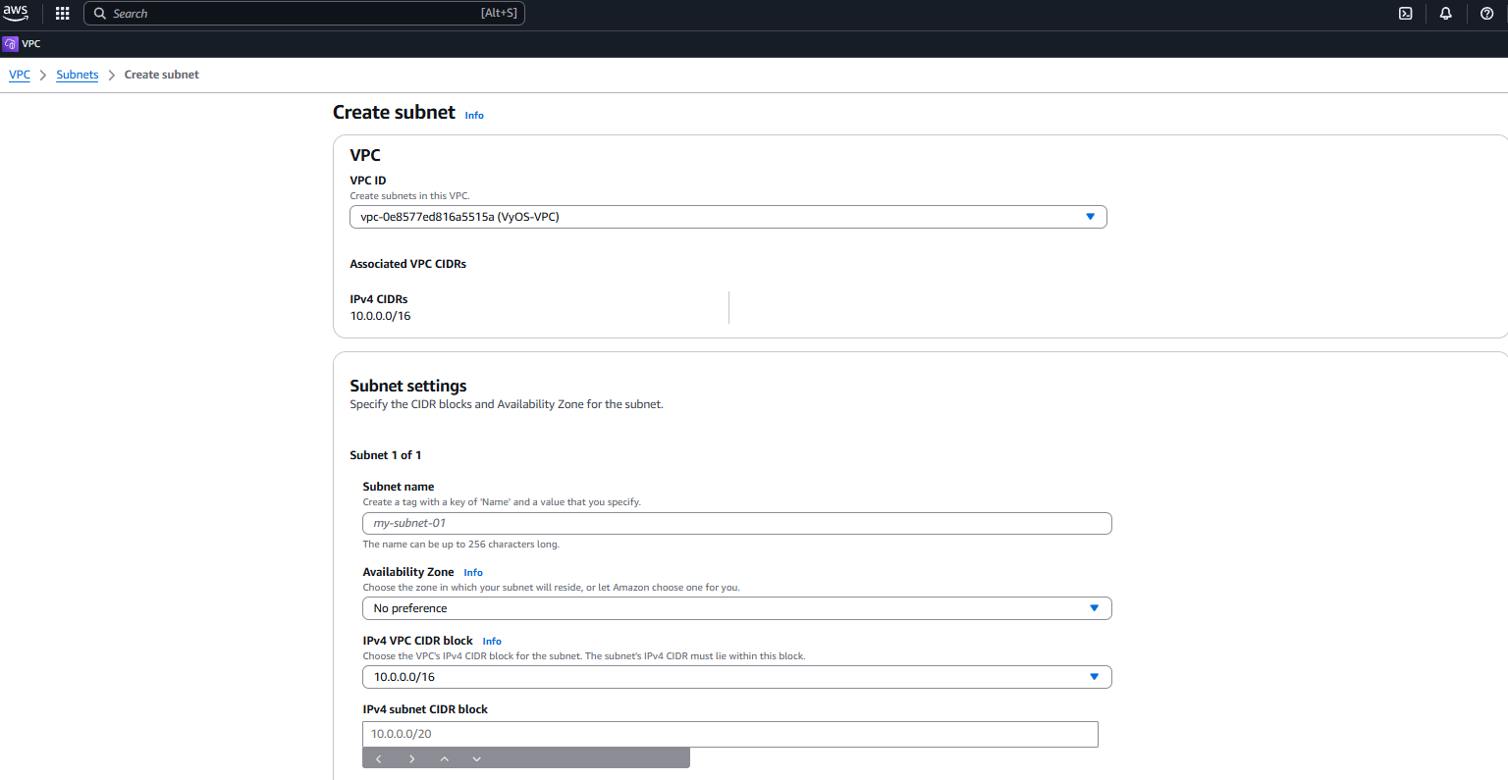Viewport: 1508px width, 780px height.
Task: Click the VPC icon in the favorites bar
Action: 10,43
